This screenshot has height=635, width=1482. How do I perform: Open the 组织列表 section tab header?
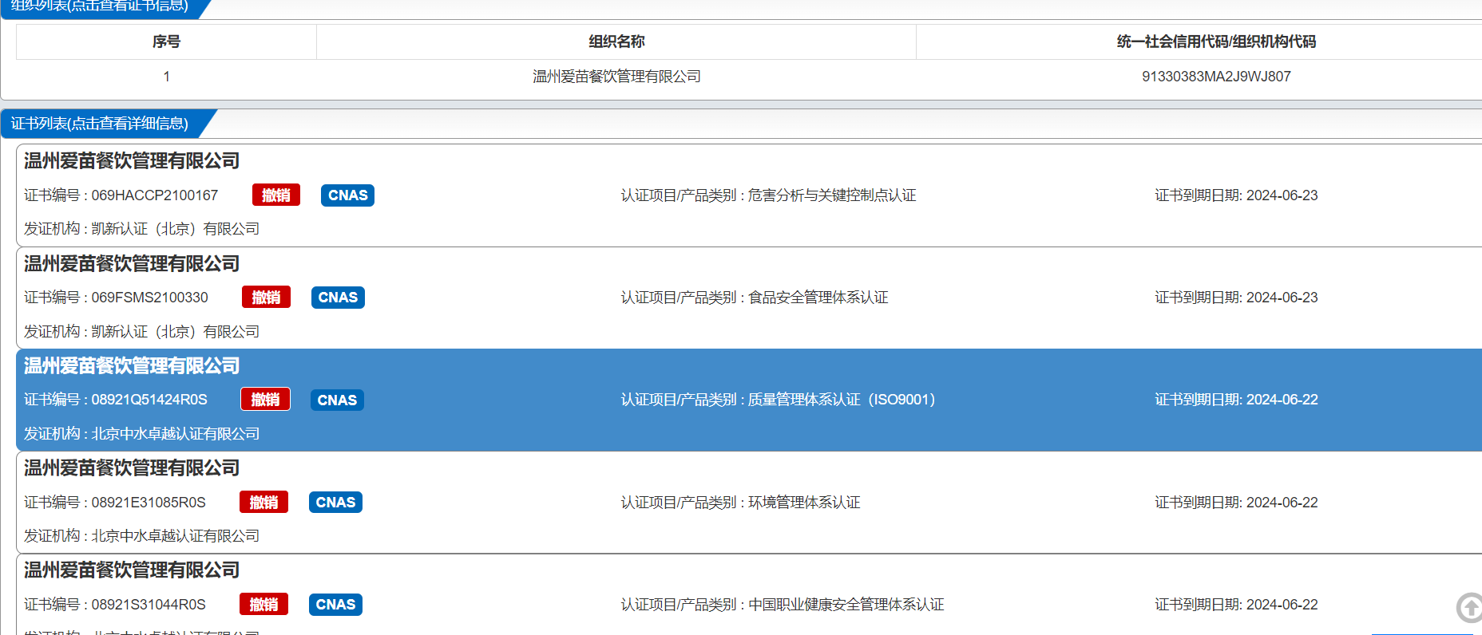click(x=100, y=7)
